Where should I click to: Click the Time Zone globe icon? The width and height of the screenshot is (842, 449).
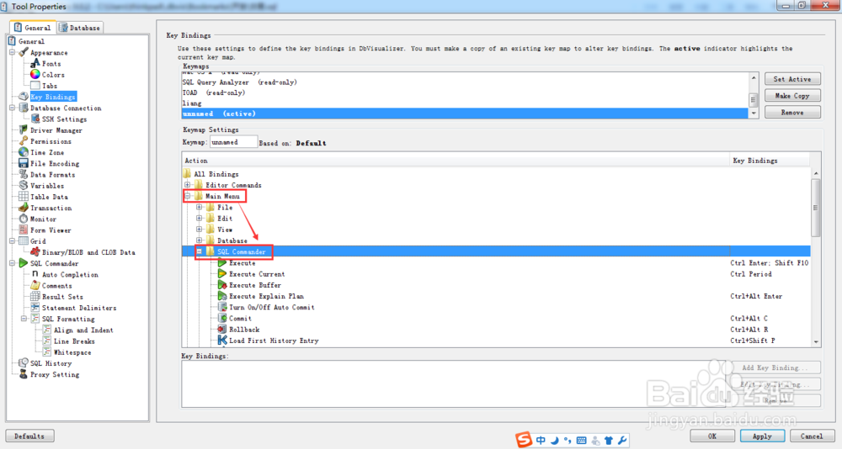point(23,152)
